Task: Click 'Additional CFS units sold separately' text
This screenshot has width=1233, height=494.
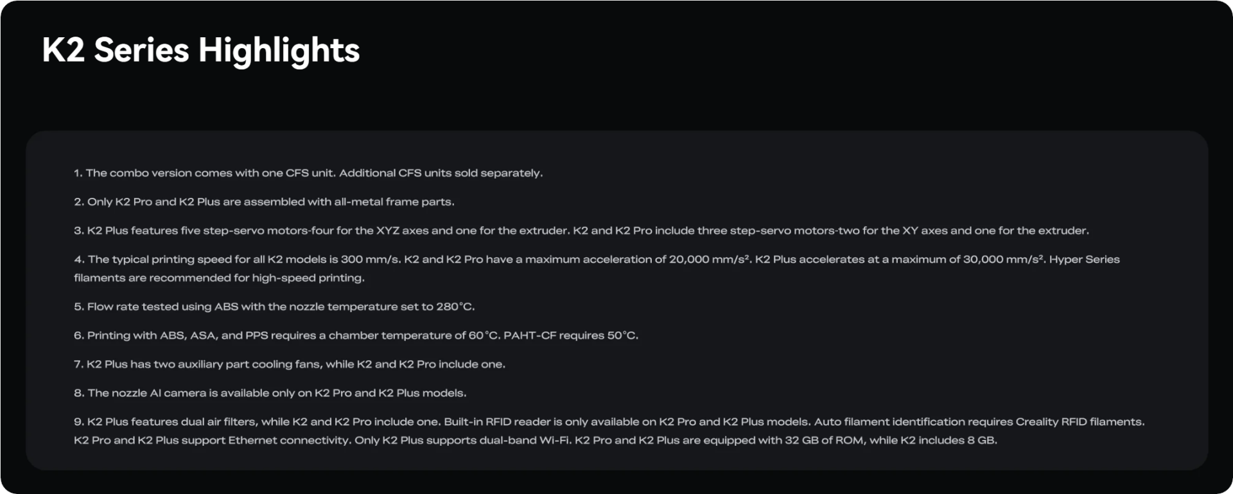Action: click(441, 173)
